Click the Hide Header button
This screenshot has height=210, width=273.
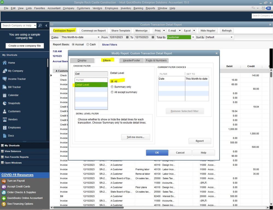click(x=208, y=31)
